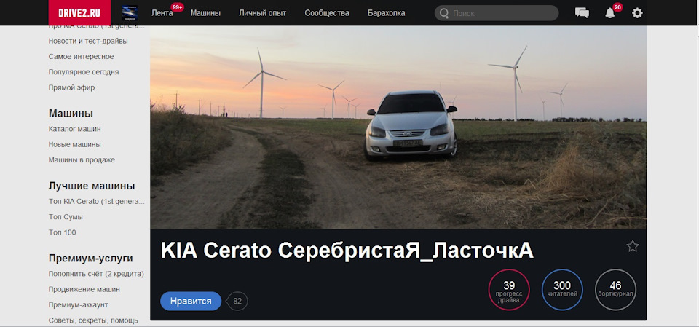This screenshot has width=699, height=327.
Task: Open Каталог машин link
Action: point(75,129)
